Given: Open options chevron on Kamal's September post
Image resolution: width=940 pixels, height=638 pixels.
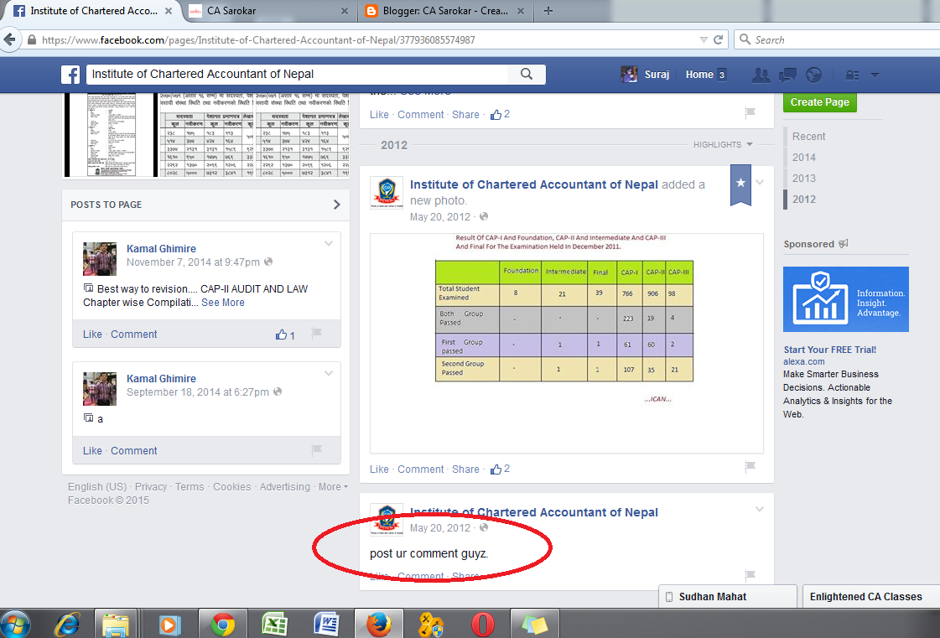Looking at the screenshot, I should [329, 373].
